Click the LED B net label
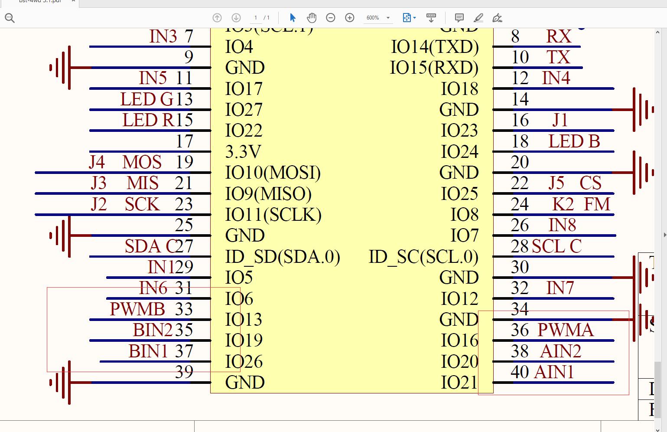This screenshot has height=432, width=667. pos(574,141)
